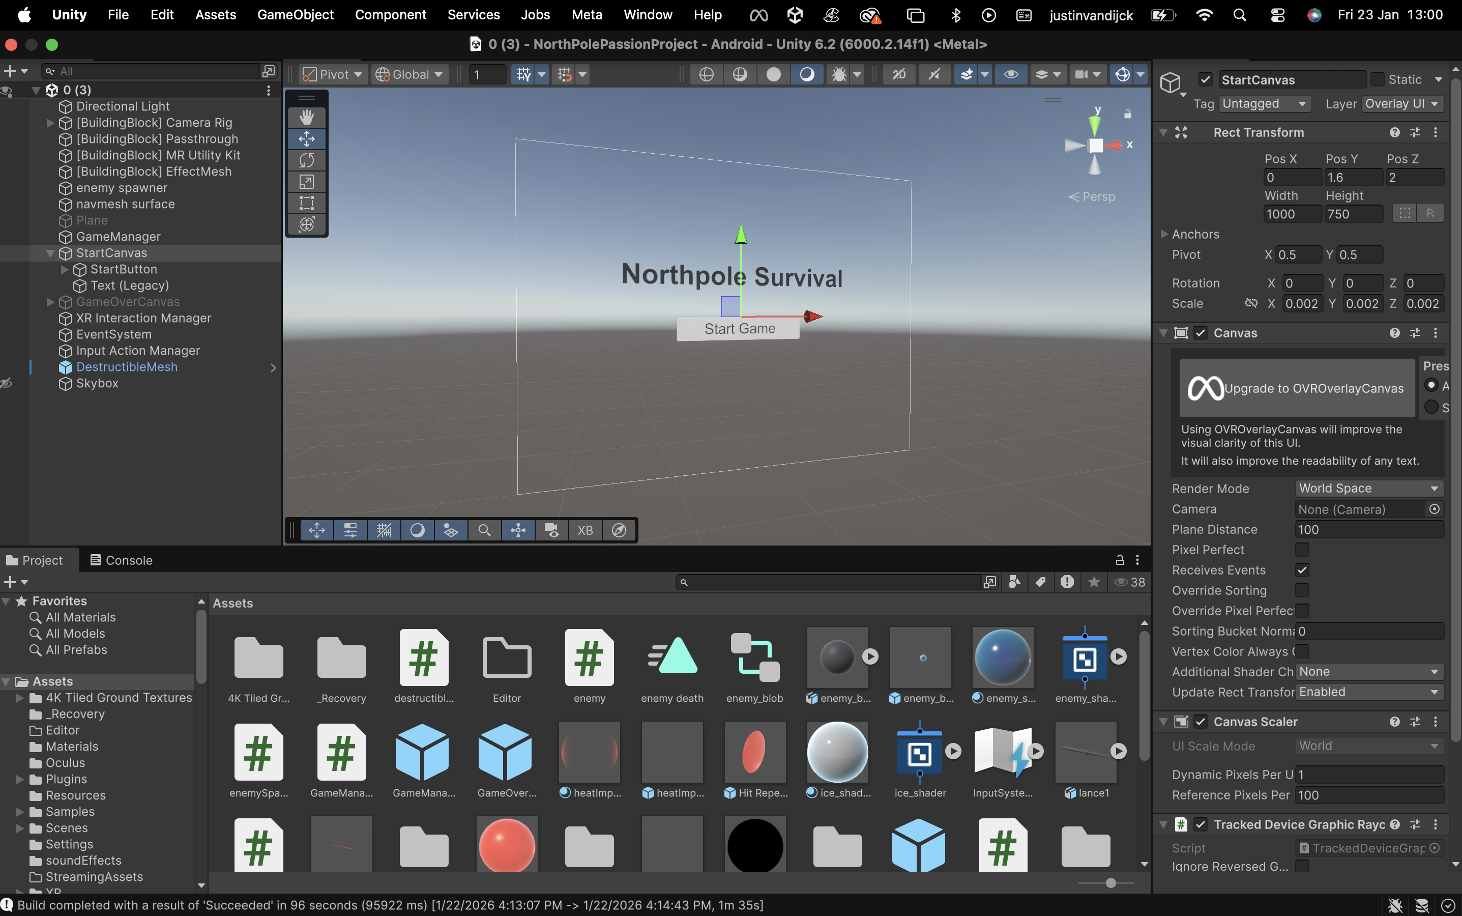This screenshot has width=1462, height=916.
Task: Disable Receives Events on the Canvas
Action: (x=1302, y=569)
